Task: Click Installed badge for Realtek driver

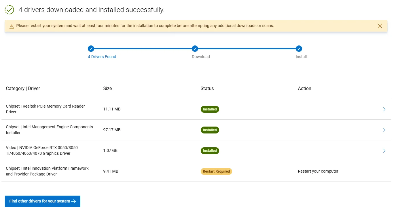Action: (210, 109)
